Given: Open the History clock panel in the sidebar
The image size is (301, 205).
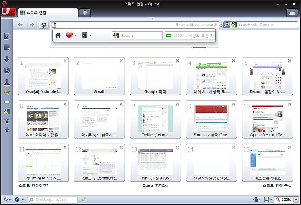Looking at the screenshot, I should tap(7, 71).
